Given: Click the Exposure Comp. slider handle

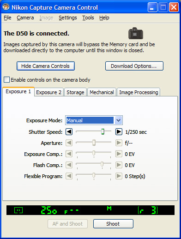Looking at the screenshot, I should [94, 153].
